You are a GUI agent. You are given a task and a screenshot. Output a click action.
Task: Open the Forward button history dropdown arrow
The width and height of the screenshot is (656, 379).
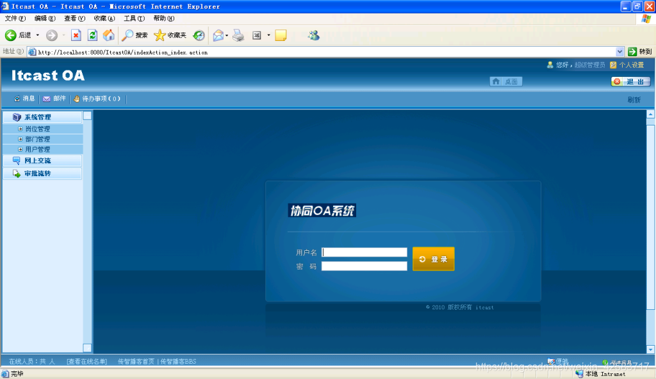(x=63, y=36)
